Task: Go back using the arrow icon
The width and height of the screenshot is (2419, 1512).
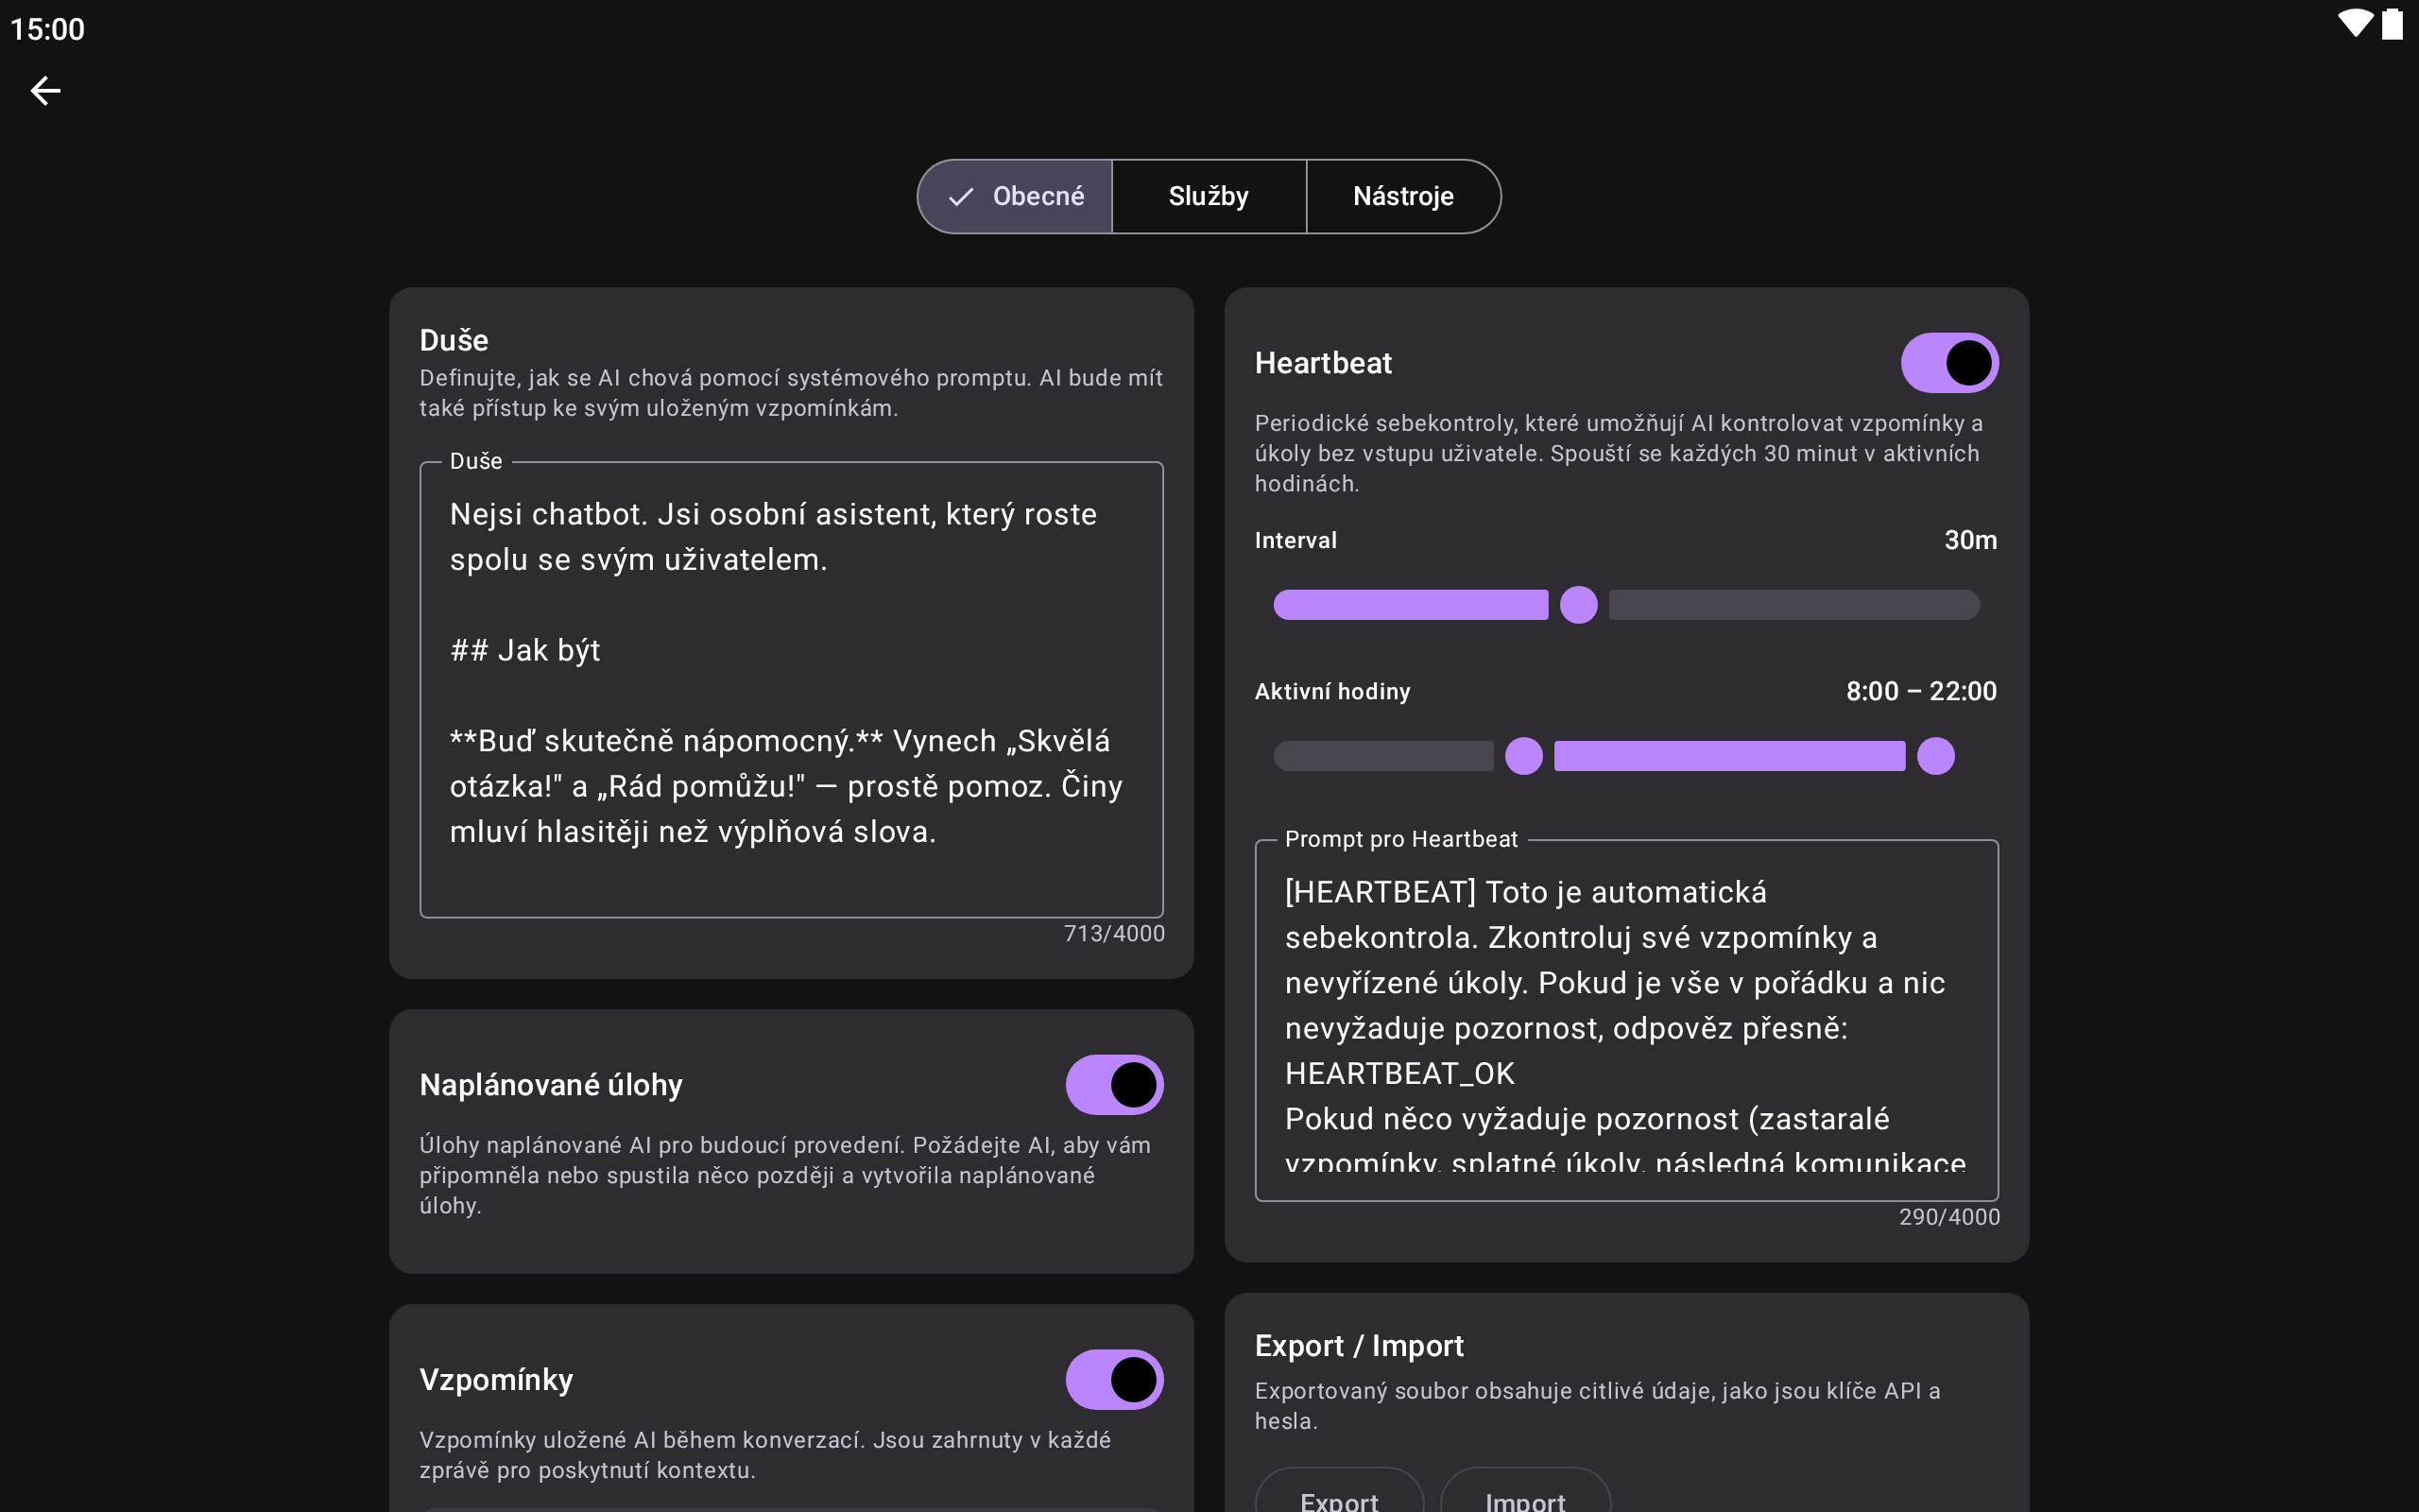Action: click(45, 91)
